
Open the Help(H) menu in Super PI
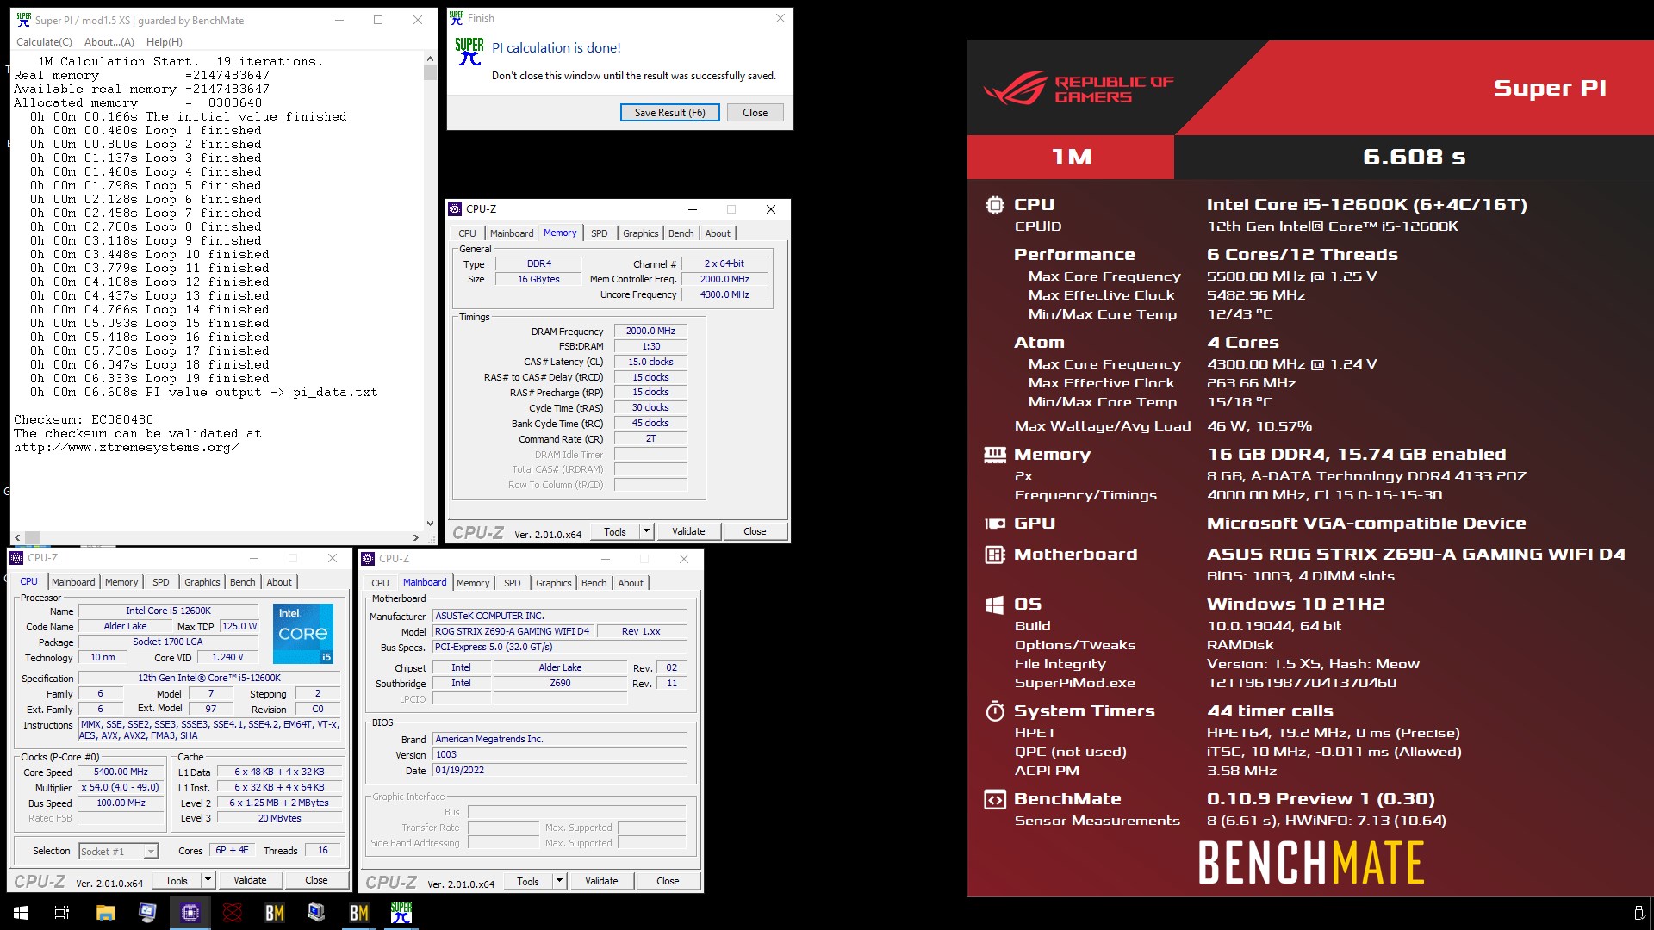tap(164, 41)
